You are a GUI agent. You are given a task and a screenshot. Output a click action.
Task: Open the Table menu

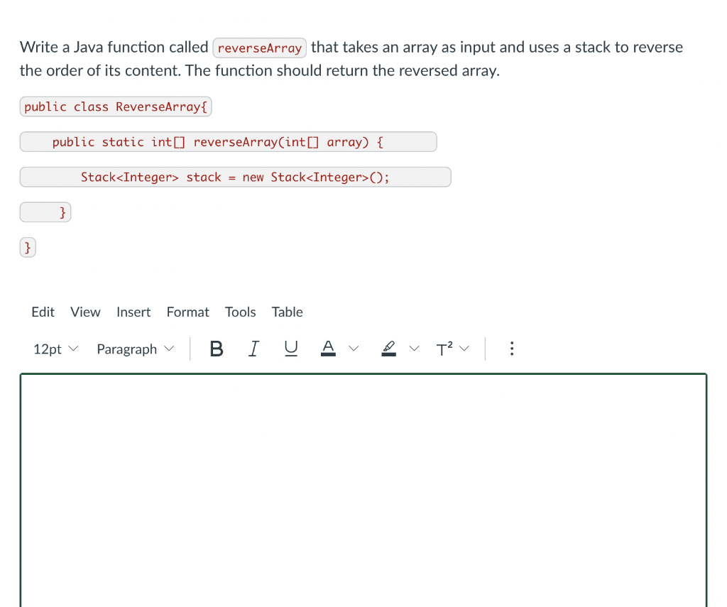coord(287,312)
